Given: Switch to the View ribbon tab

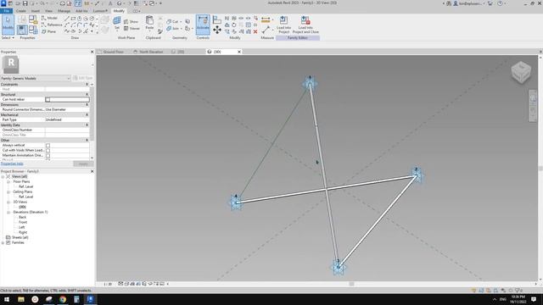Looking at the screenshot, I should coord(48,11).
